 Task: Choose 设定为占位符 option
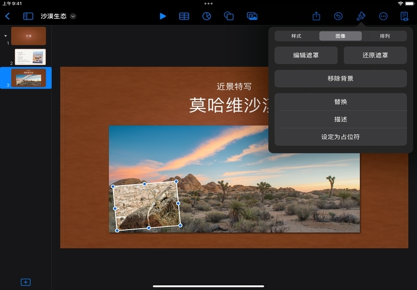pos(340,137)
